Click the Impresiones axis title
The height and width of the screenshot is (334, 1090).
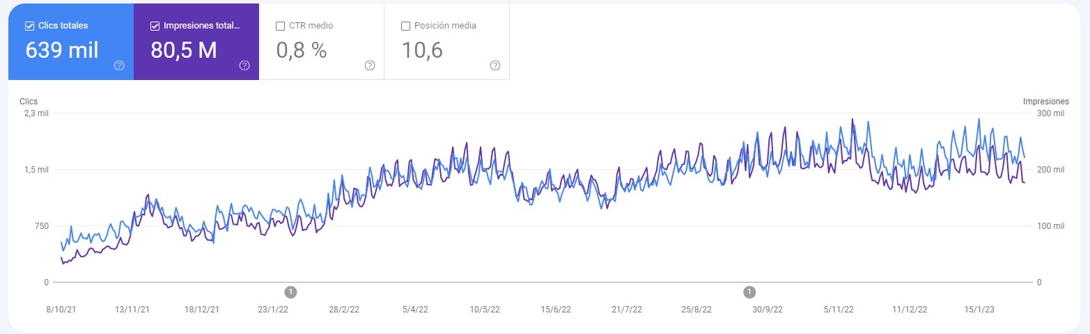[1045, 101]
